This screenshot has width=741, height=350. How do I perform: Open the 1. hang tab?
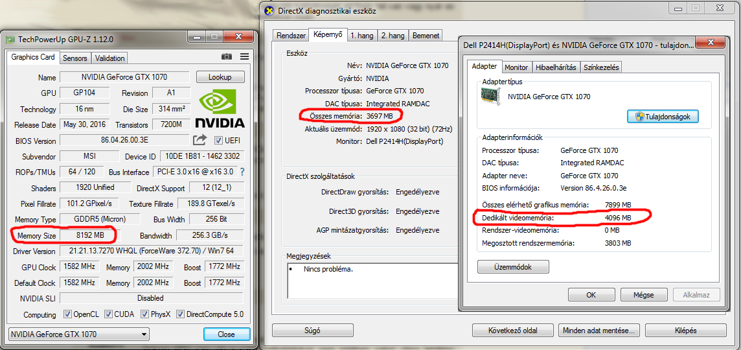pyautogui.click(x=363, y=36)
